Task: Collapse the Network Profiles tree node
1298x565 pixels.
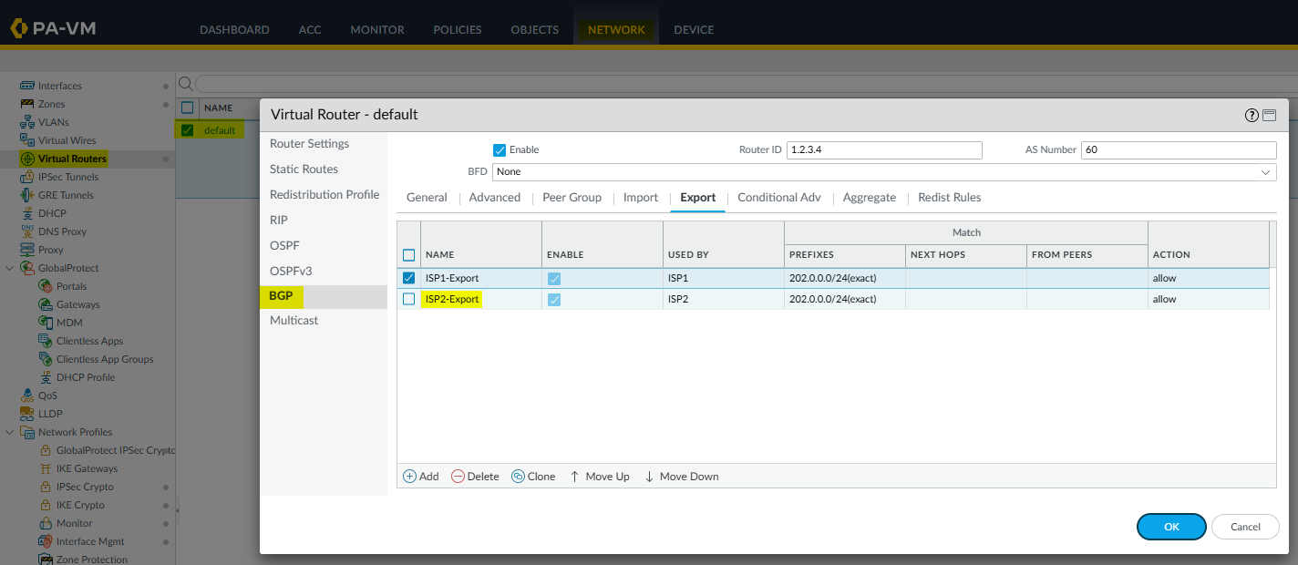Action: (10, 432)
